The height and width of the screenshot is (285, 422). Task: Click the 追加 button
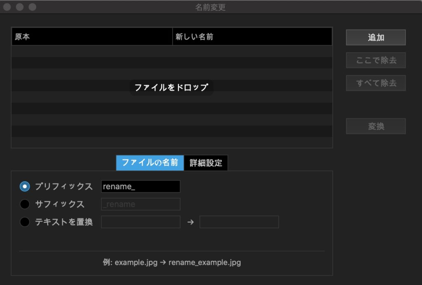click(x=376, y=37)
